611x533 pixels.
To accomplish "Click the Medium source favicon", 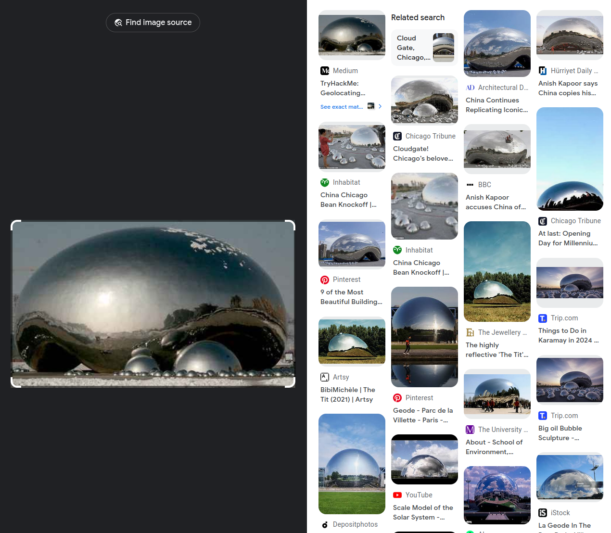I will 325,71.
